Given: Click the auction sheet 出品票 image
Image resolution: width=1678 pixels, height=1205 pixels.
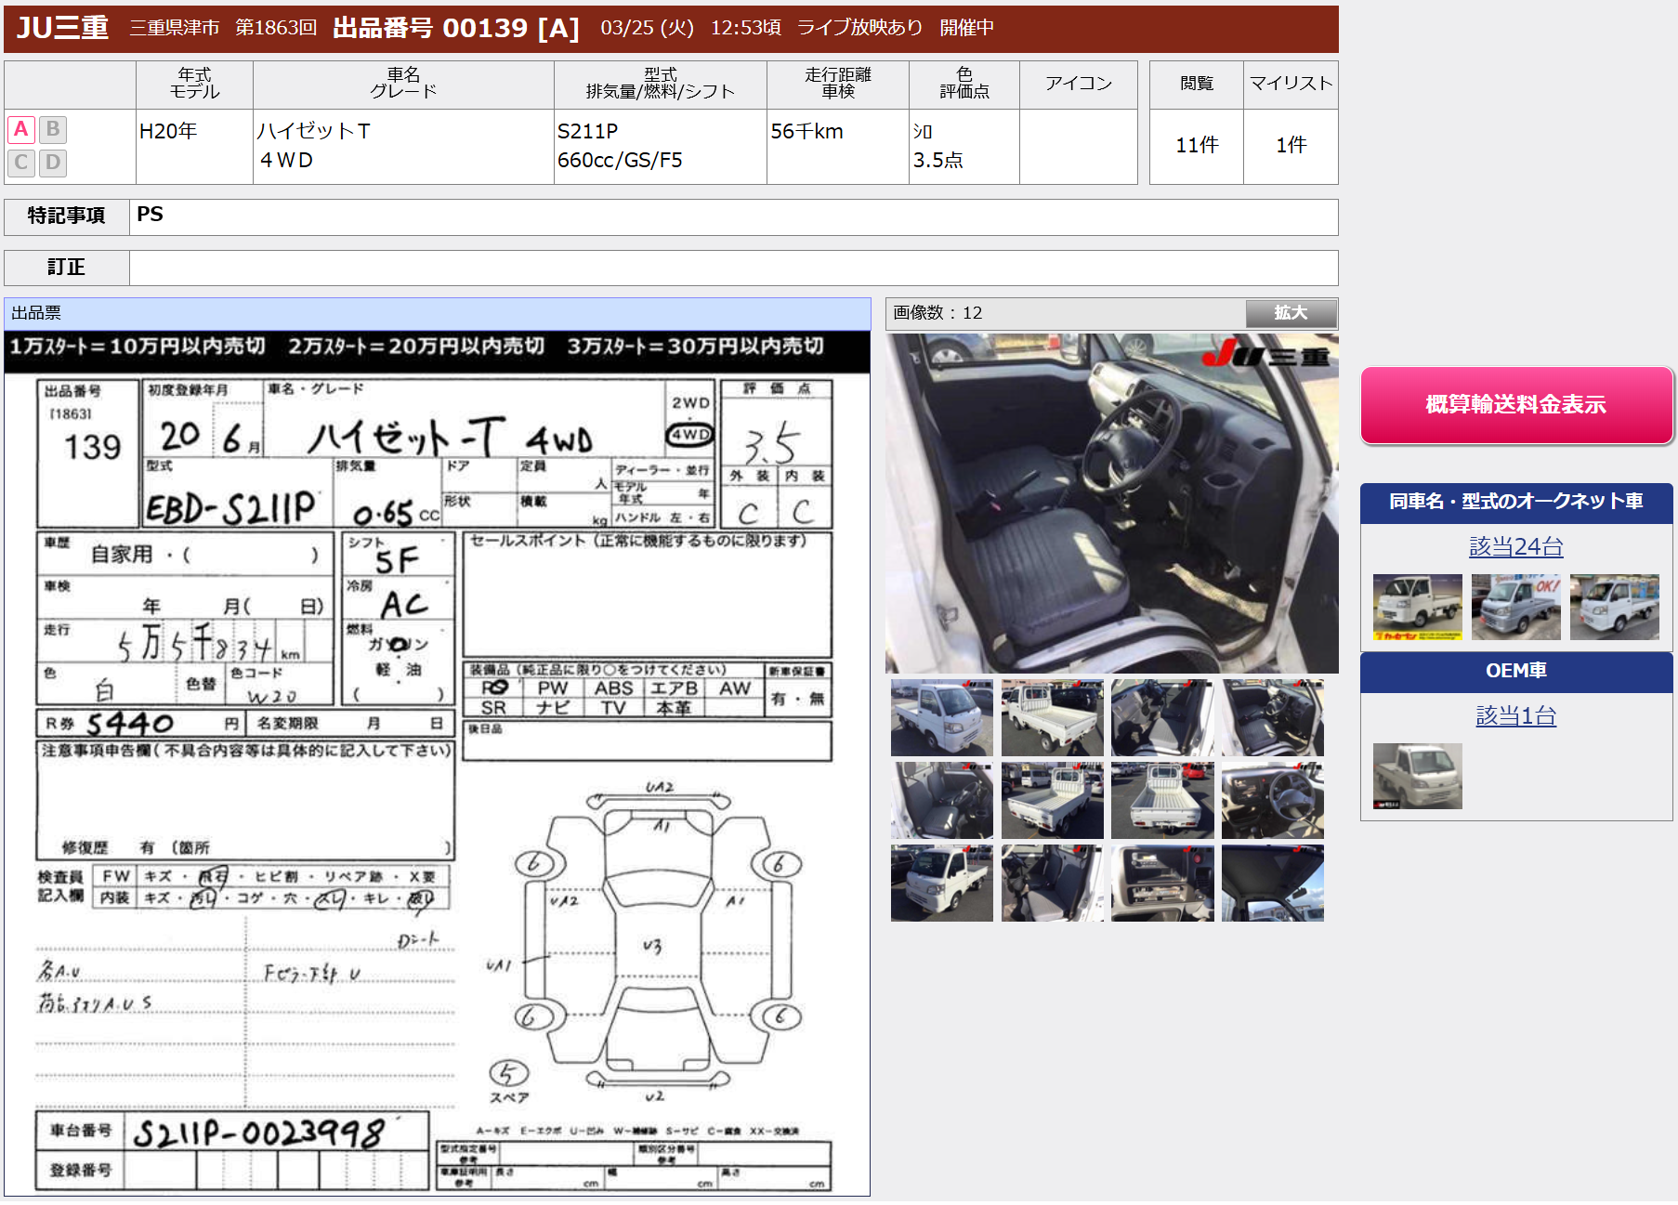Looking at the screenshot, I should 437,763.
